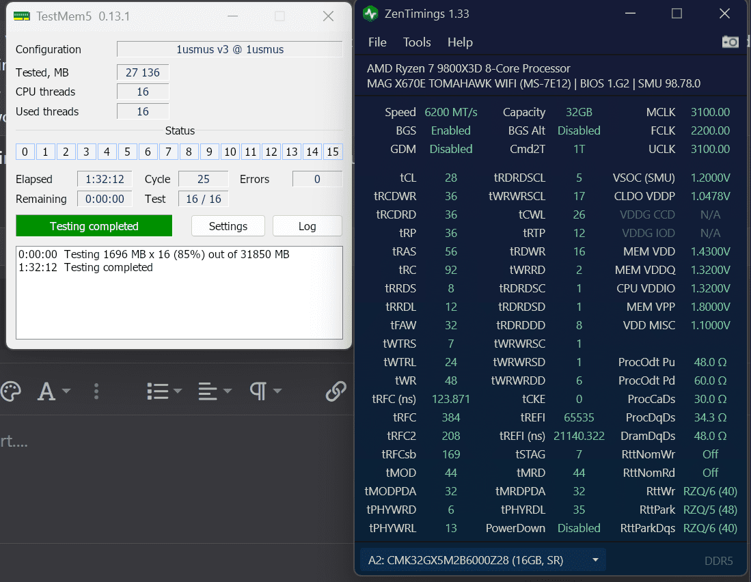The height and width of the screenshot is (582, 751).
Task: Minimize the ZenTimings window
Action: pyautogui.click(x=630, y=14)
